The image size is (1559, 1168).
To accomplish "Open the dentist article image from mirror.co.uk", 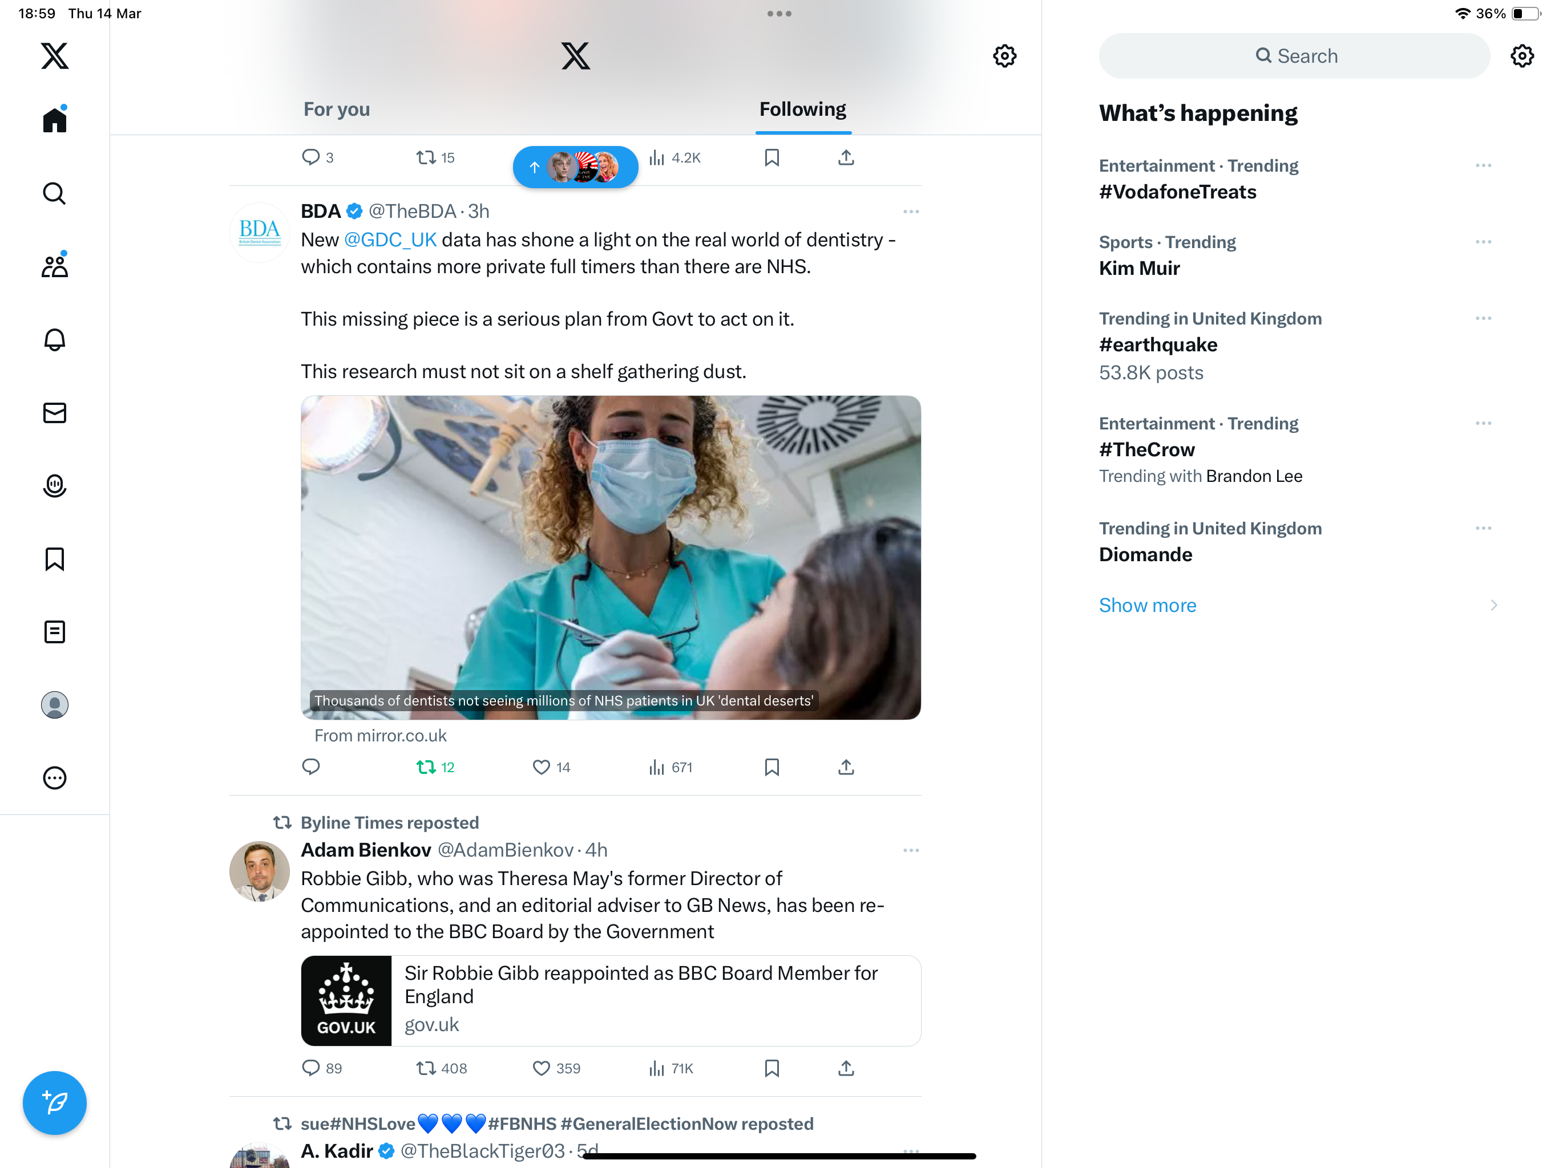I will pyautogui.click(x=611, y=557).
